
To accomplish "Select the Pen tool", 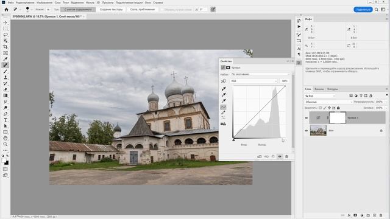I will (5, 114).
